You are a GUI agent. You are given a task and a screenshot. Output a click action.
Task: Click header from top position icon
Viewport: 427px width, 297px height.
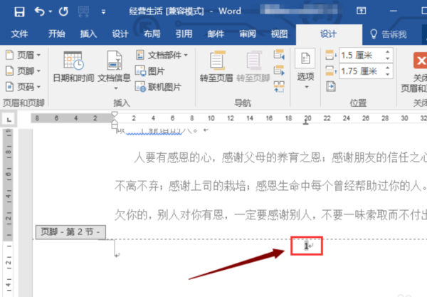click(x=331, y=55)
